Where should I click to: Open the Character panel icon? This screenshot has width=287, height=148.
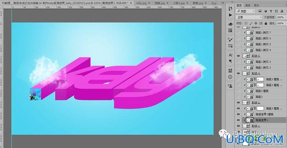[x=230, y=55]
